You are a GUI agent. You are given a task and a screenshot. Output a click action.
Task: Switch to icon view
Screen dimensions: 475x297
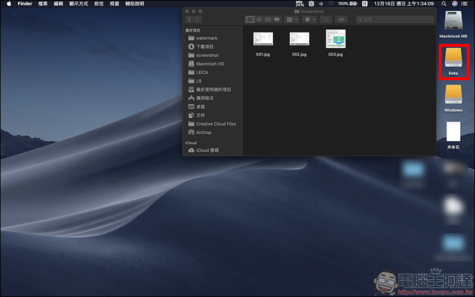pos(250,20)
